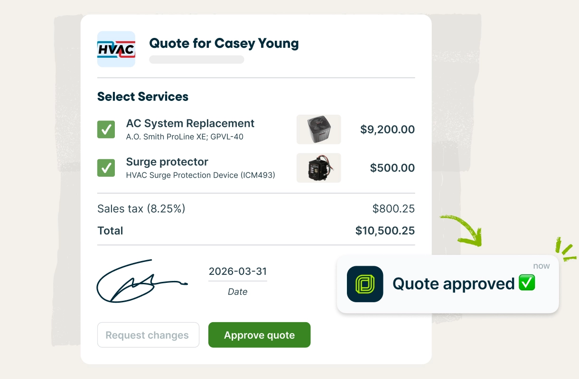
Task: Click the green checkmark emoji in the notification
Action: [527, 283]
